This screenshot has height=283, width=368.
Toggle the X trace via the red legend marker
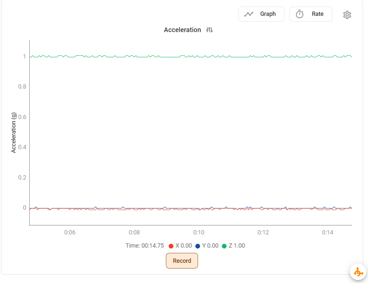pyautogui.click(x=171, y=246)
